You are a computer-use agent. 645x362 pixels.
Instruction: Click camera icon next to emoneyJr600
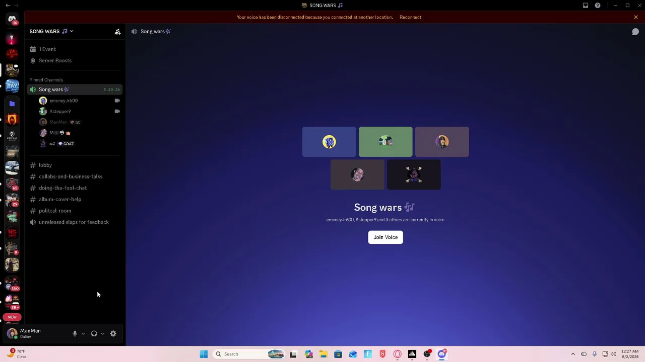coord(117,101)
